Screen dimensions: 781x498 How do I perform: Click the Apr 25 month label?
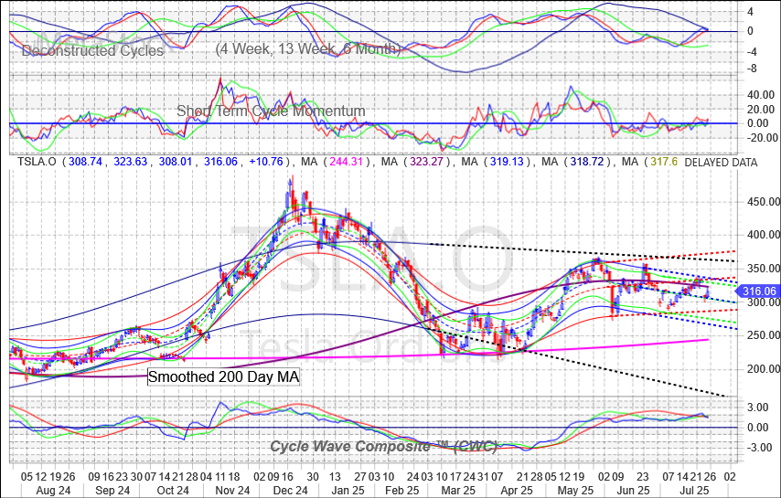517,490
